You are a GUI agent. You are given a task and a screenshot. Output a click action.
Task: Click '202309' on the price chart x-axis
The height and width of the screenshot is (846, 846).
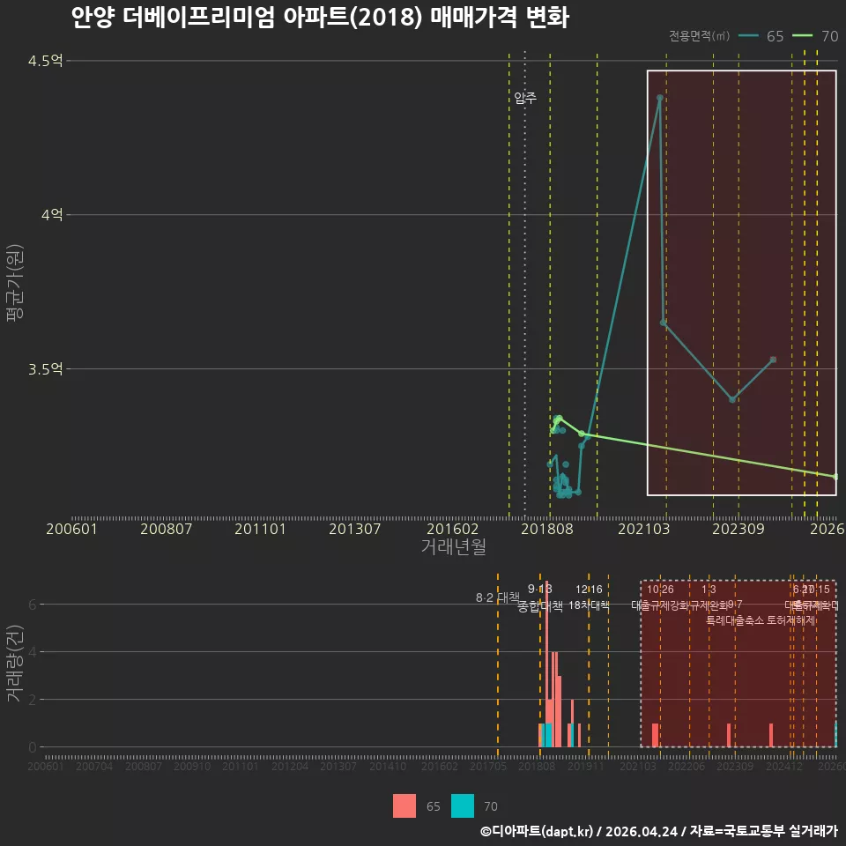pos(738,529)
